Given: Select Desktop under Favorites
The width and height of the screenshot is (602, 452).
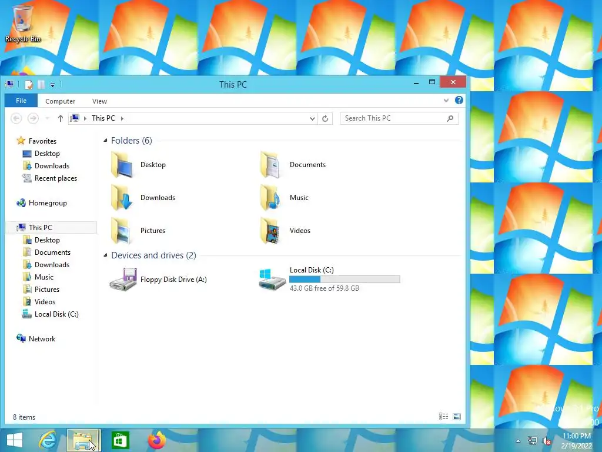Looking at the screenshot, I should [x=41, y=154].
